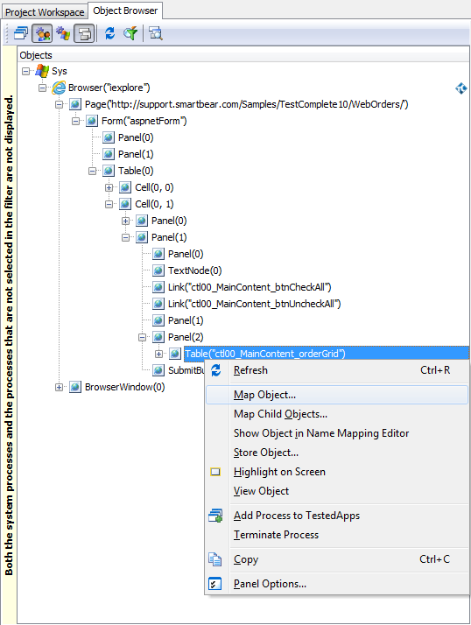Open the process filter funnel icon
Image resolution: width=471 pixels, height=625 pixels.
pos(130,33)
